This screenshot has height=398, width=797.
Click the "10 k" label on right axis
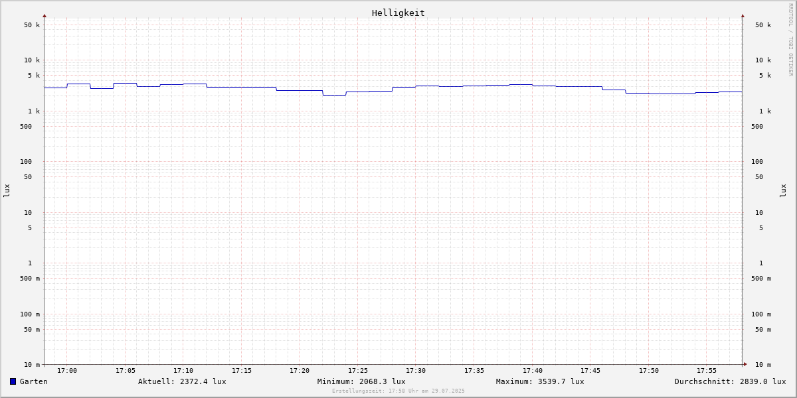[763, 60]
